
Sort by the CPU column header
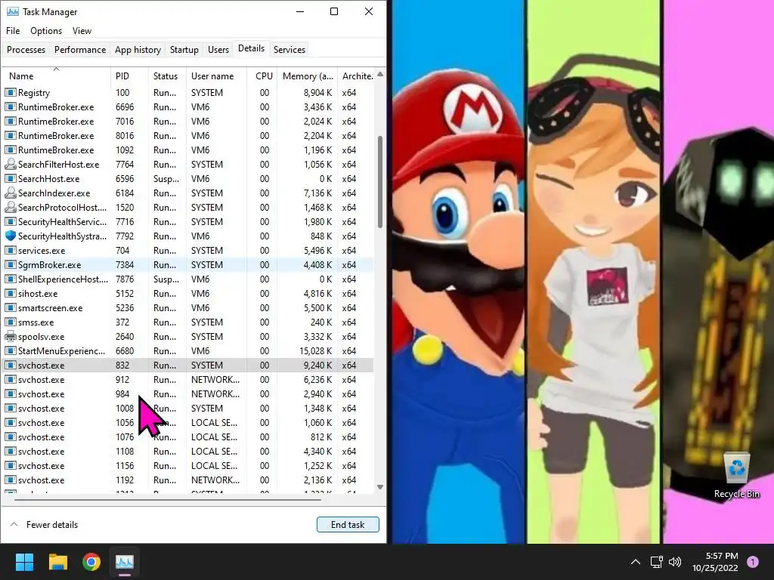coord(262,76)
